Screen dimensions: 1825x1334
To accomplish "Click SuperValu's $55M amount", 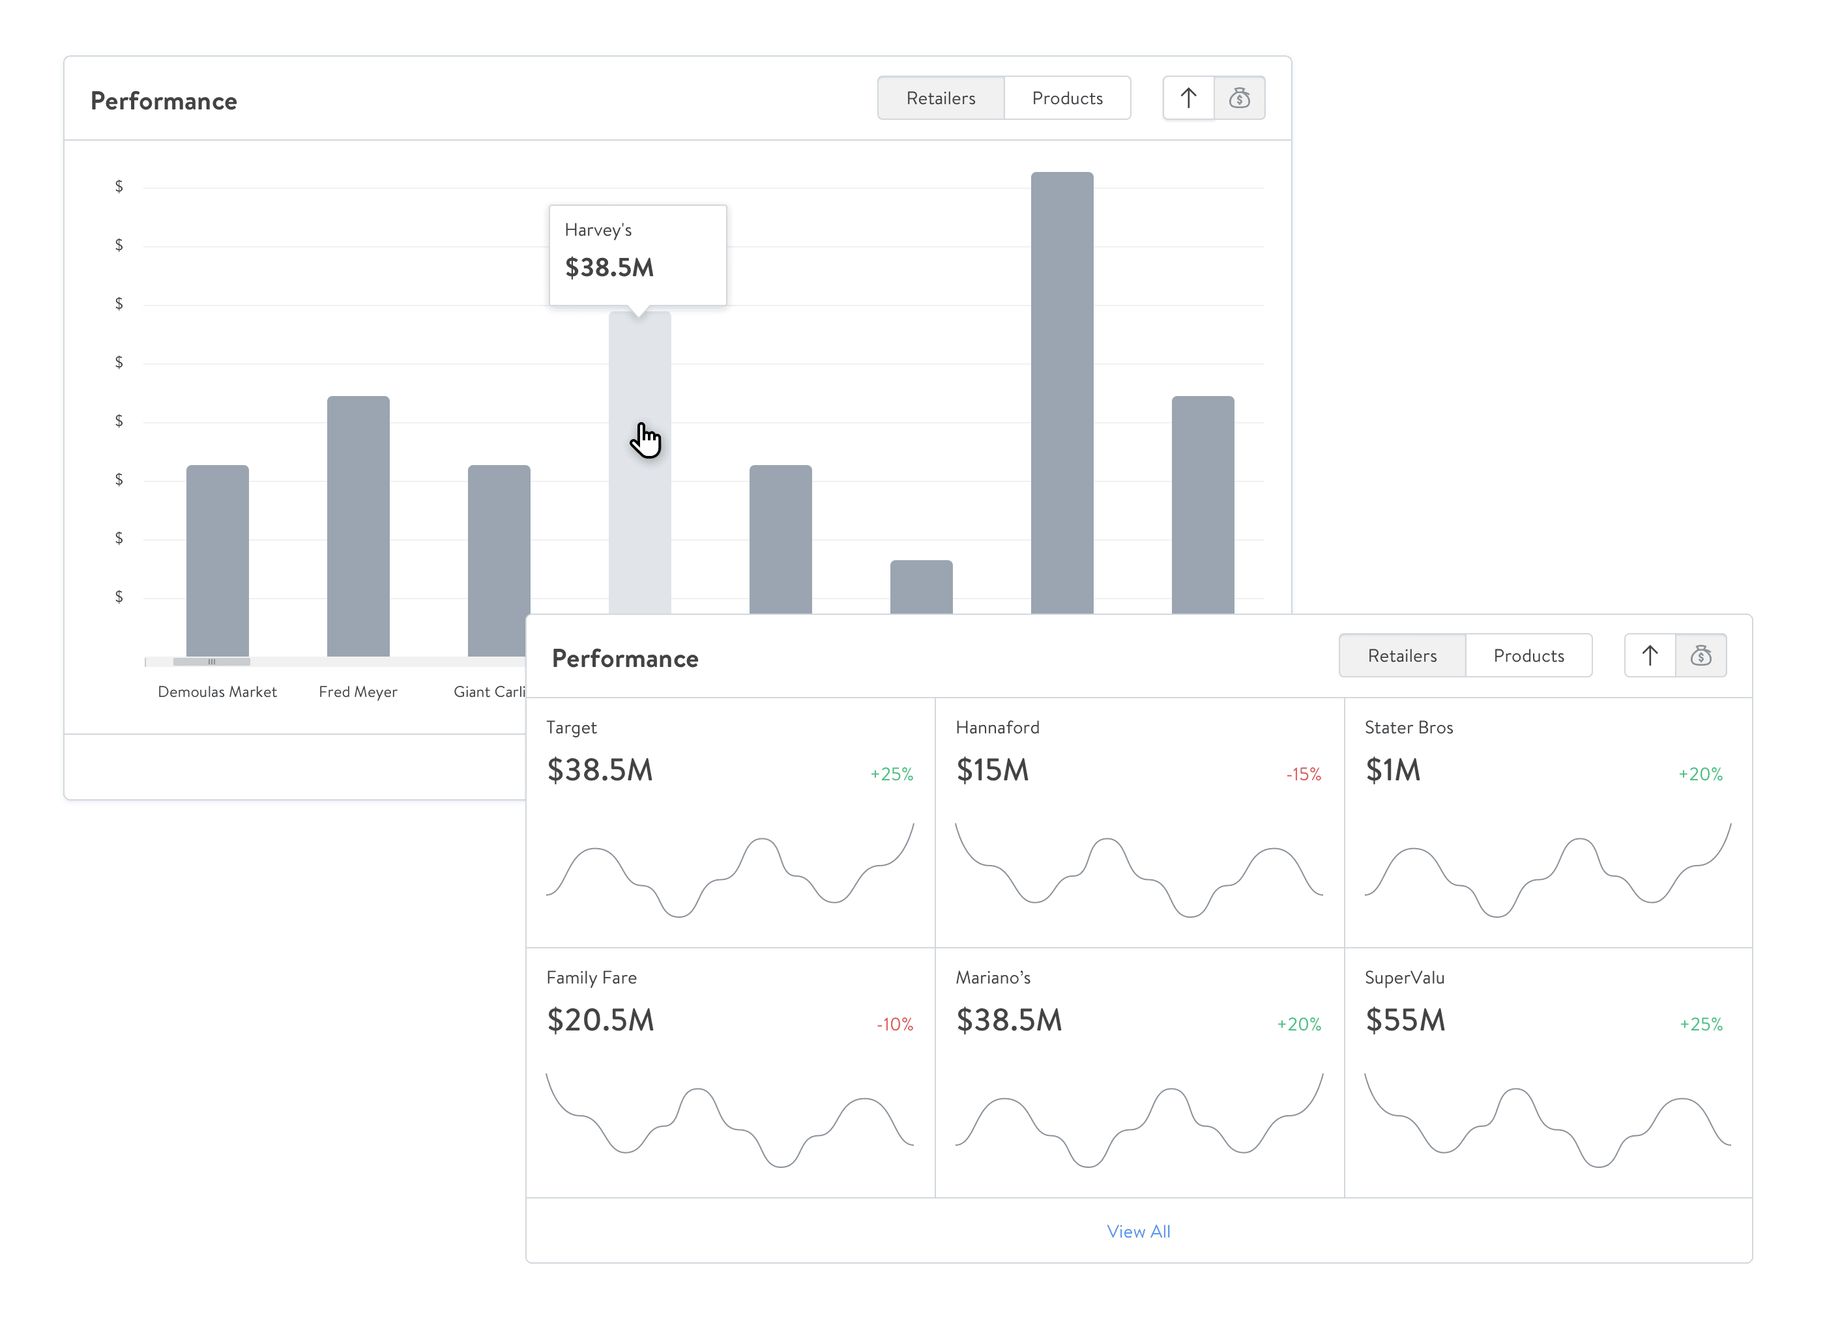I will pyautogui.click(x=1405, y=1020).
